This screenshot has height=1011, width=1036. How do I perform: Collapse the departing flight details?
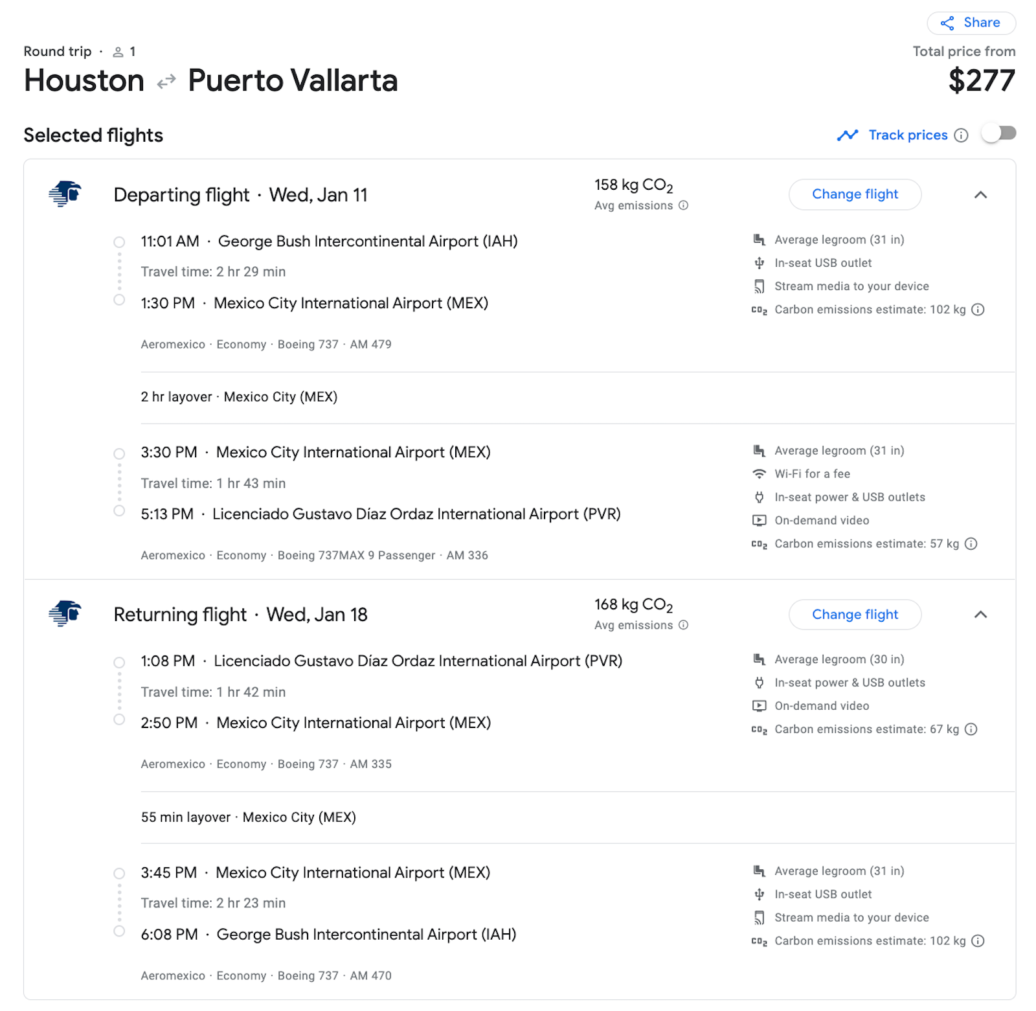click(x=981, y=194)
